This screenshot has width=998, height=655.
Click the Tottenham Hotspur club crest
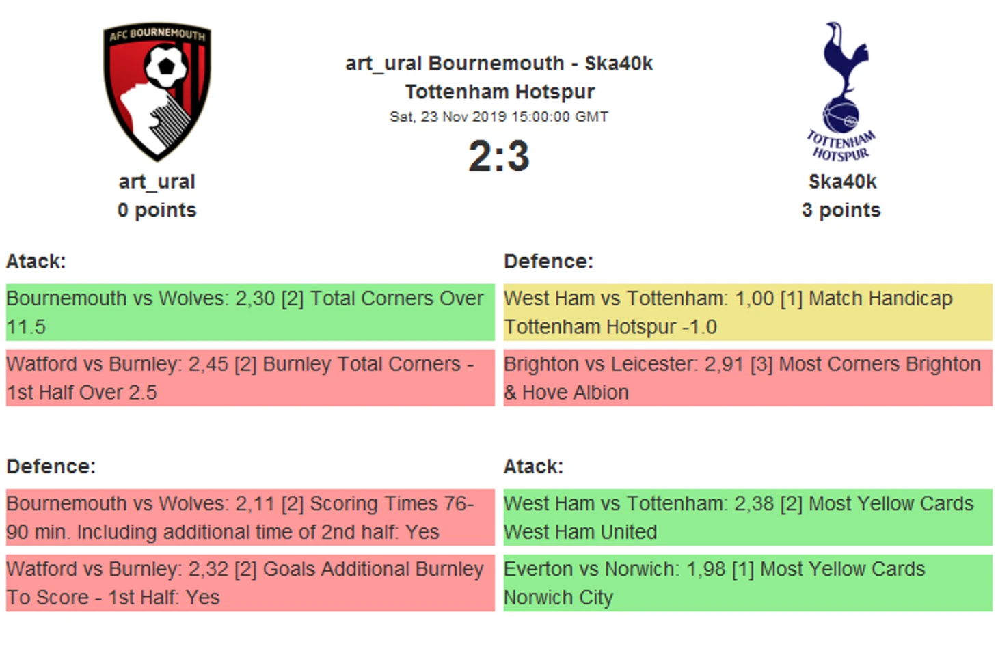tap(841, 92)
